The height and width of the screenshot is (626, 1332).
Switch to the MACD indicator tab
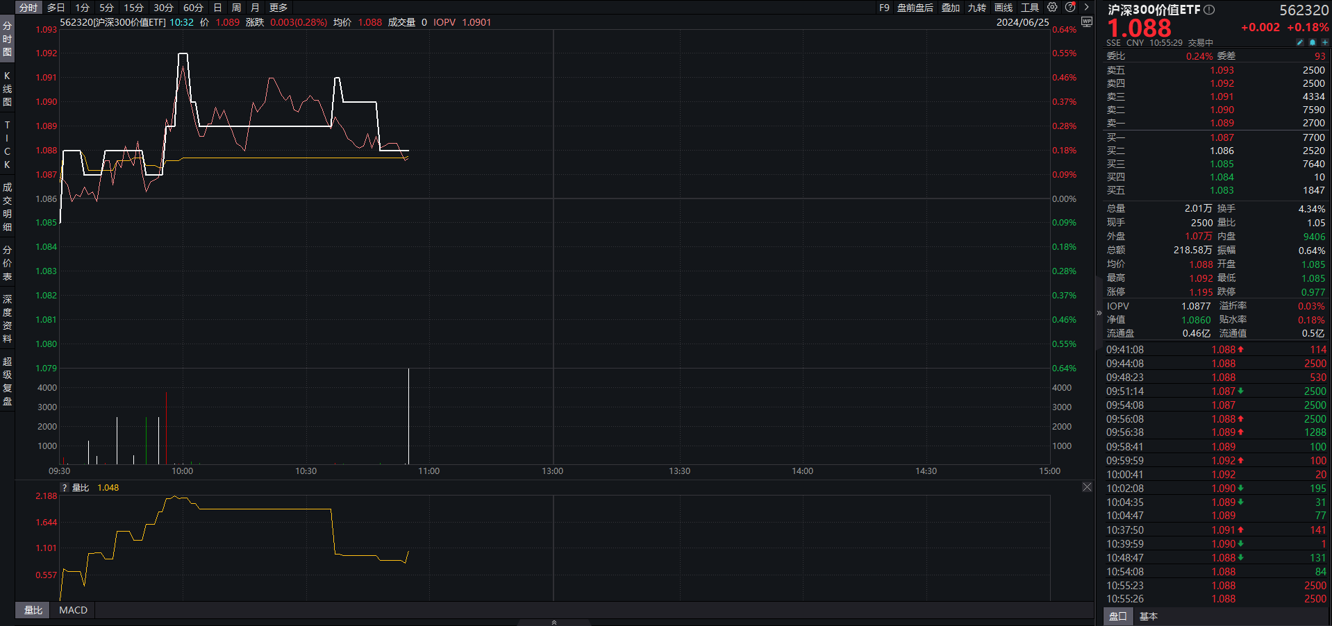73,610
